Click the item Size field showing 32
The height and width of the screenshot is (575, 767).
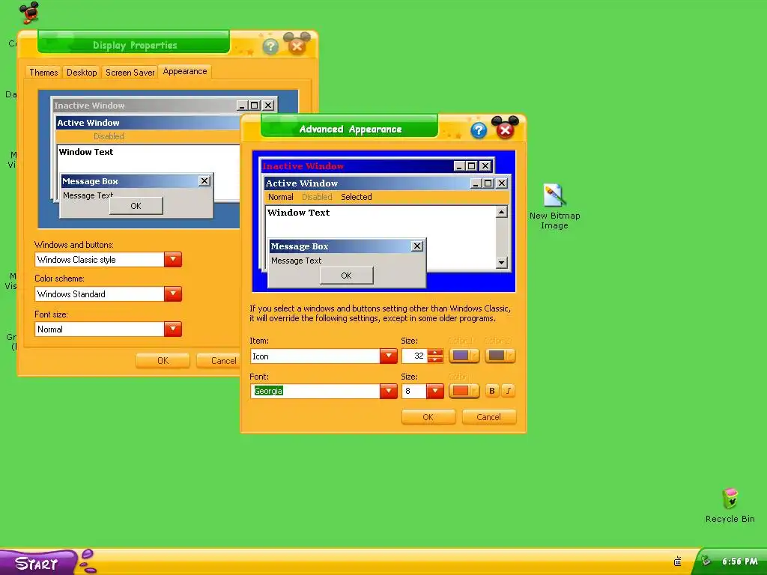point(413,356)
